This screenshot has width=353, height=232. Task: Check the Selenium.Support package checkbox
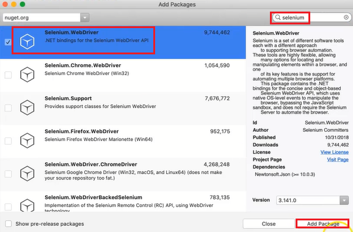click(8, 108)
